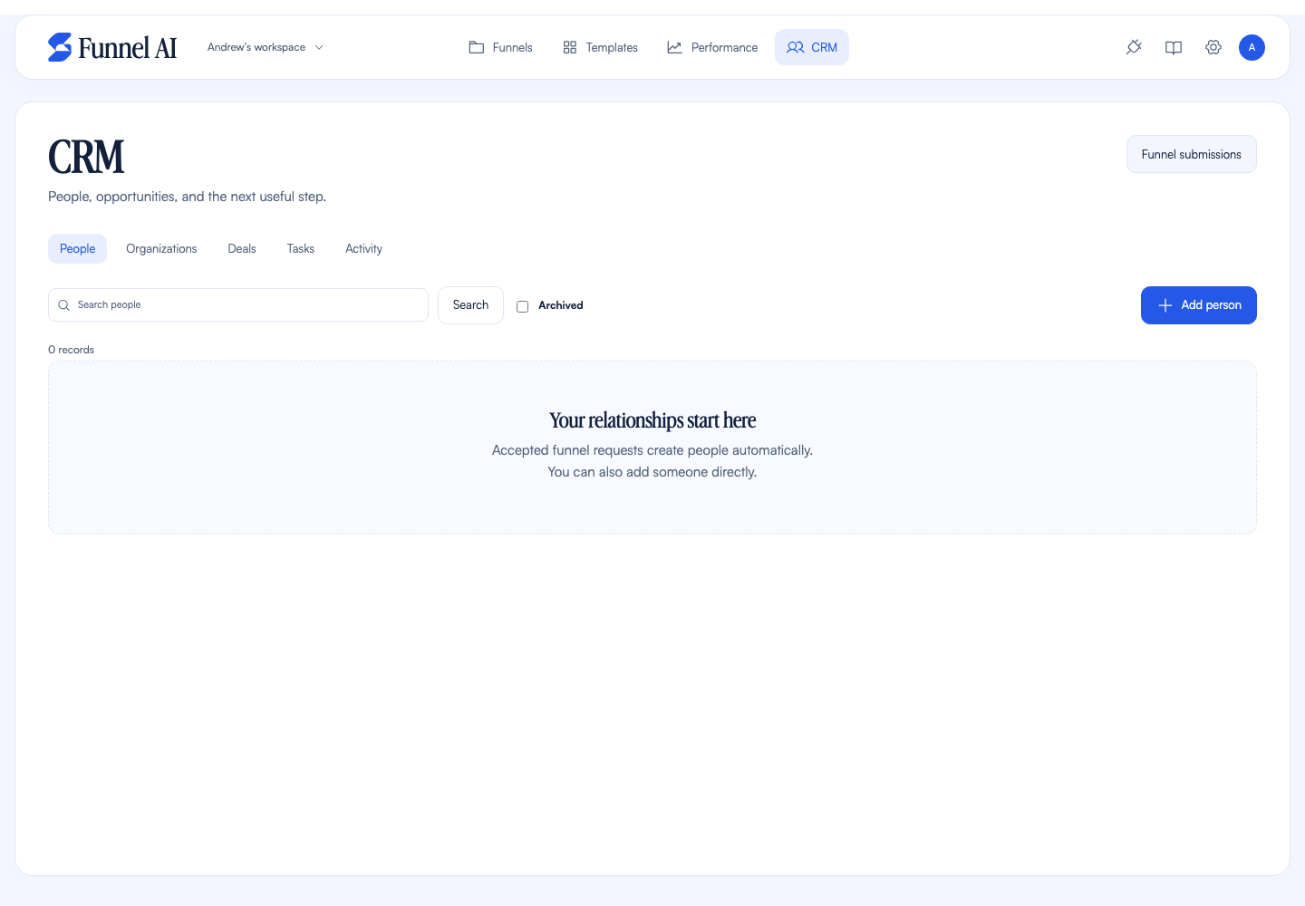Switch to the Tasks tab

click(x=301, y=249)
